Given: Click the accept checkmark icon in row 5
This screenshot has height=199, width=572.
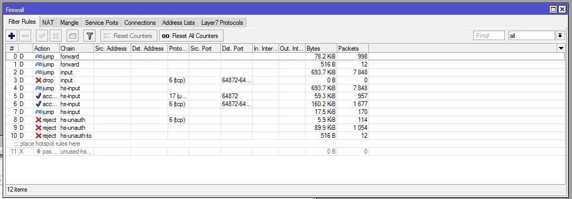Looking at the screenshot, I should pos(38,96).
